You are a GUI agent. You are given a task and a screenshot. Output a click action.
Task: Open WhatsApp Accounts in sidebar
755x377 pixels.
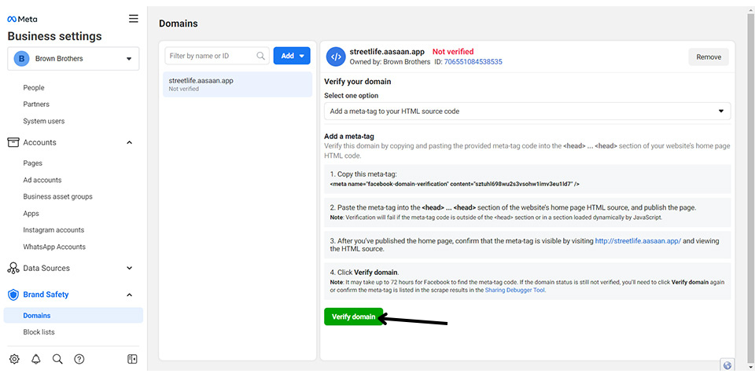point(54,247)
